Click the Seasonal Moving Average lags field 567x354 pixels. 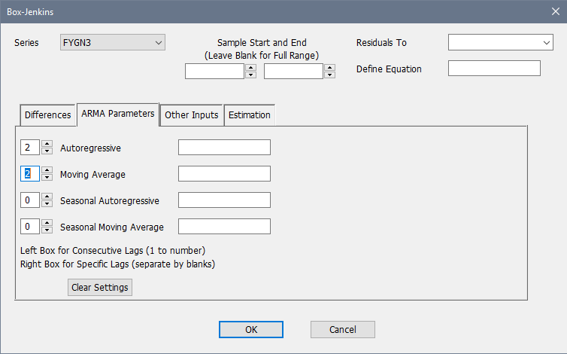point(224,227)
